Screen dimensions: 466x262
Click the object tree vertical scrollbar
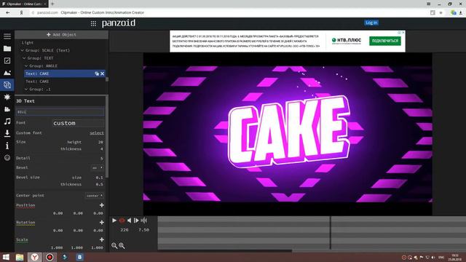click(x=107, y=79)
